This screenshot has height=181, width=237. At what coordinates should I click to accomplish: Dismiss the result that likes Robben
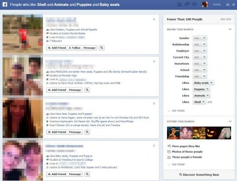click(154, 19)
